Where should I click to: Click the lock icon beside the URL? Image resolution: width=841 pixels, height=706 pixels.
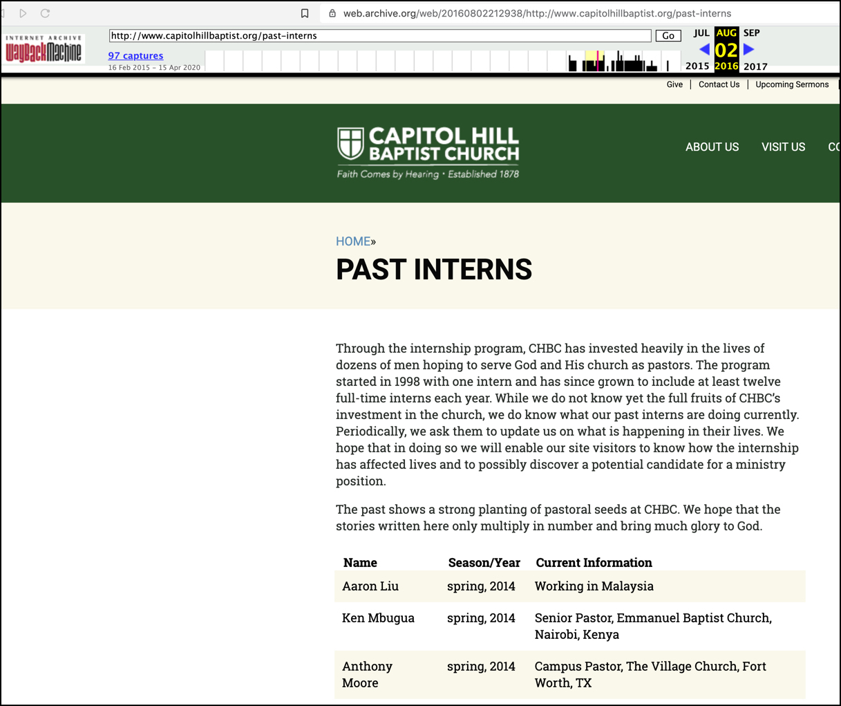point(332,13)
